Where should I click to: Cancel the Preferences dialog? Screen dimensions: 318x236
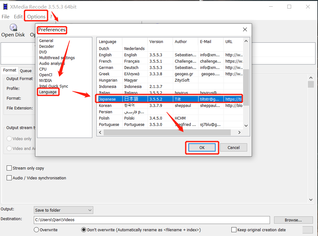point(233,147)
